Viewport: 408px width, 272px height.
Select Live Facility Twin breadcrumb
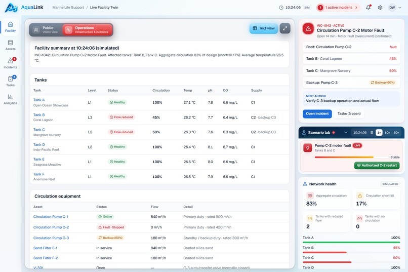104,8
